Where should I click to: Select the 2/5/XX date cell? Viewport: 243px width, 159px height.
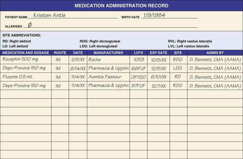(x=78, y=59)
